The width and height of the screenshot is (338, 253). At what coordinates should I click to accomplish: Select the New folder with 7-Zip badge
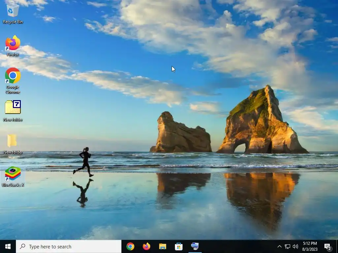[13, 111]
